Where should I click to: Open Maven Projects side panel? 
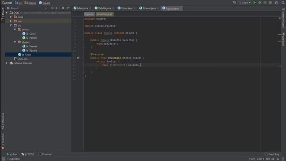coord(283,18)
